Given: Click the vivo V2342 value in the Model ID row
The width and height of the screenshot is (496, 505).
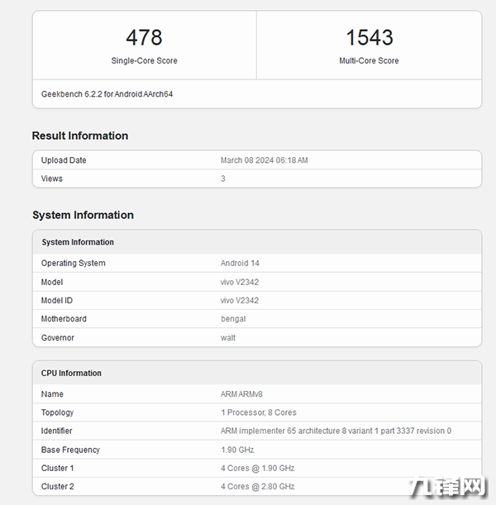Looking at the screenshot, I should click(x=240, y=301).
